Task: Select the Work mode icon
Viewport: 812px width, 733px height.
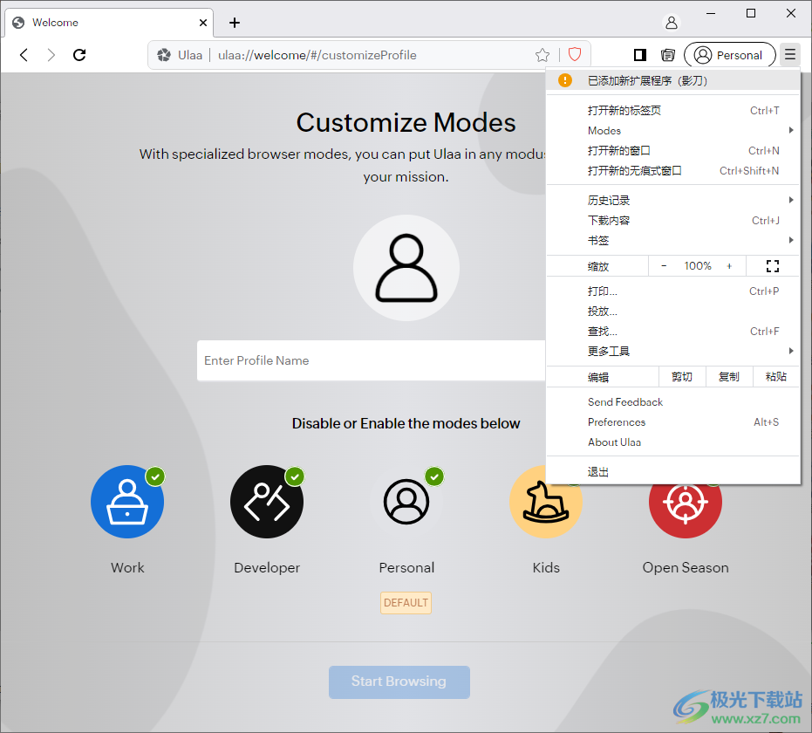Action: [127, 502]
